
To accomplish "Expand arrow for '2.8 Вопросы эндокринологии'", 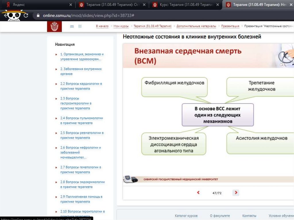I will pyautogui.click(x=56, y=182).
